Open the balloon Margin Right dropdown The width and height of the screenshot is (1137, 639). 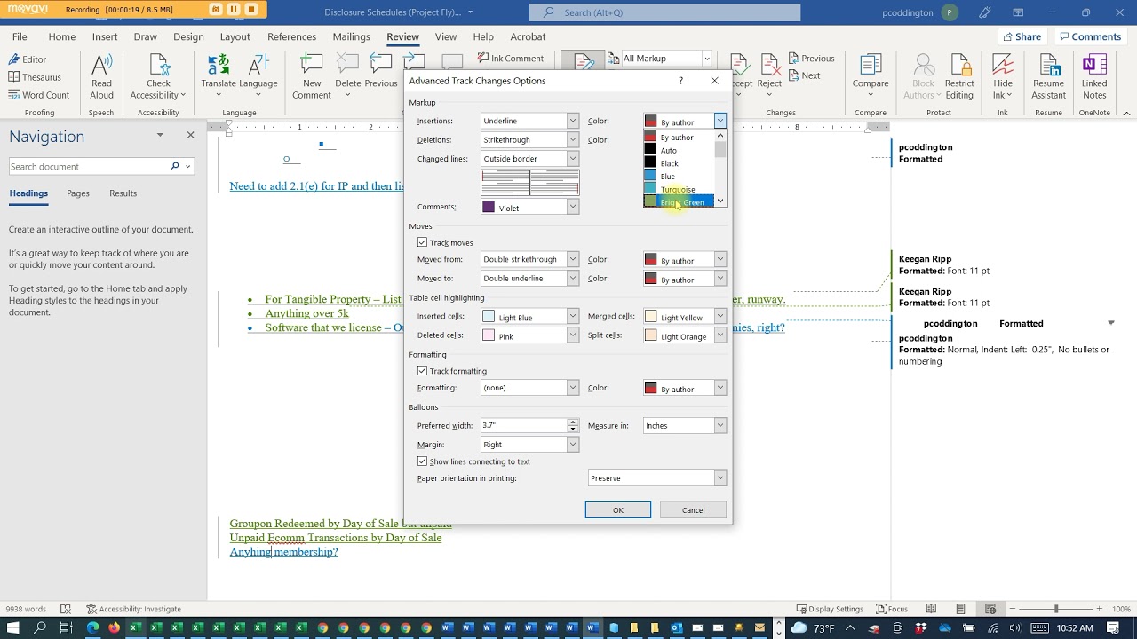coord(529,445)
